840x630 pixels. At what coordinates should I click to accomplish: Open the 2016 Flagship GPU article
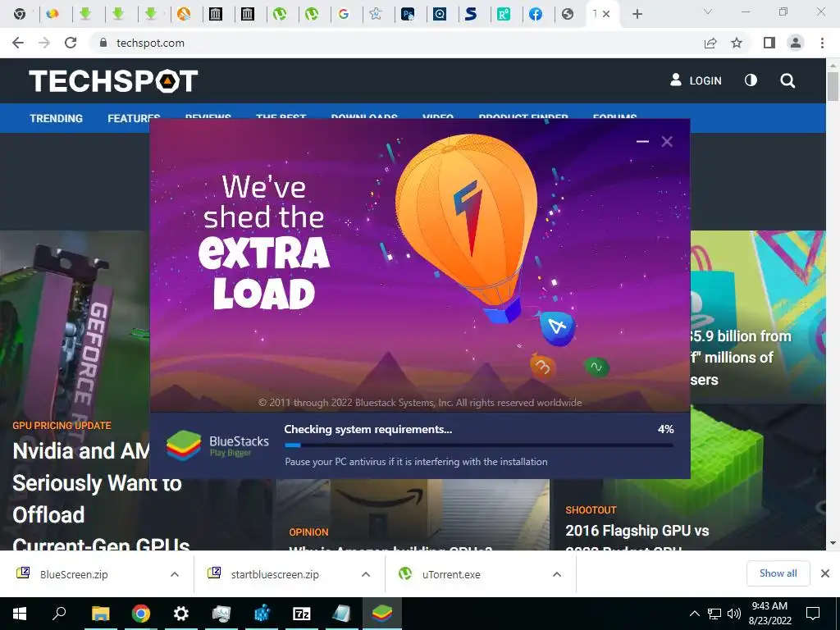[x=637, y=538]
